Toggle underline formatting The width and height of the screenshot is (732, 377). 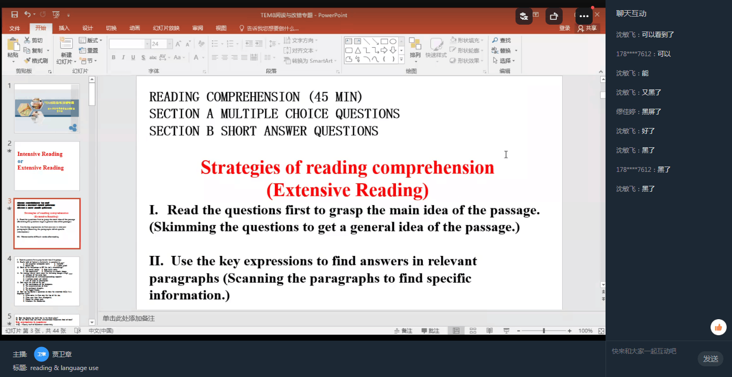(x=133, y=57)
